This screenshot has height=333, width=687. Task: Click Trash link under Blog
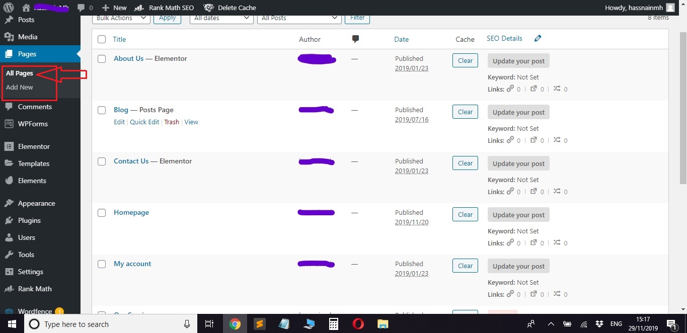click(172, 122)
